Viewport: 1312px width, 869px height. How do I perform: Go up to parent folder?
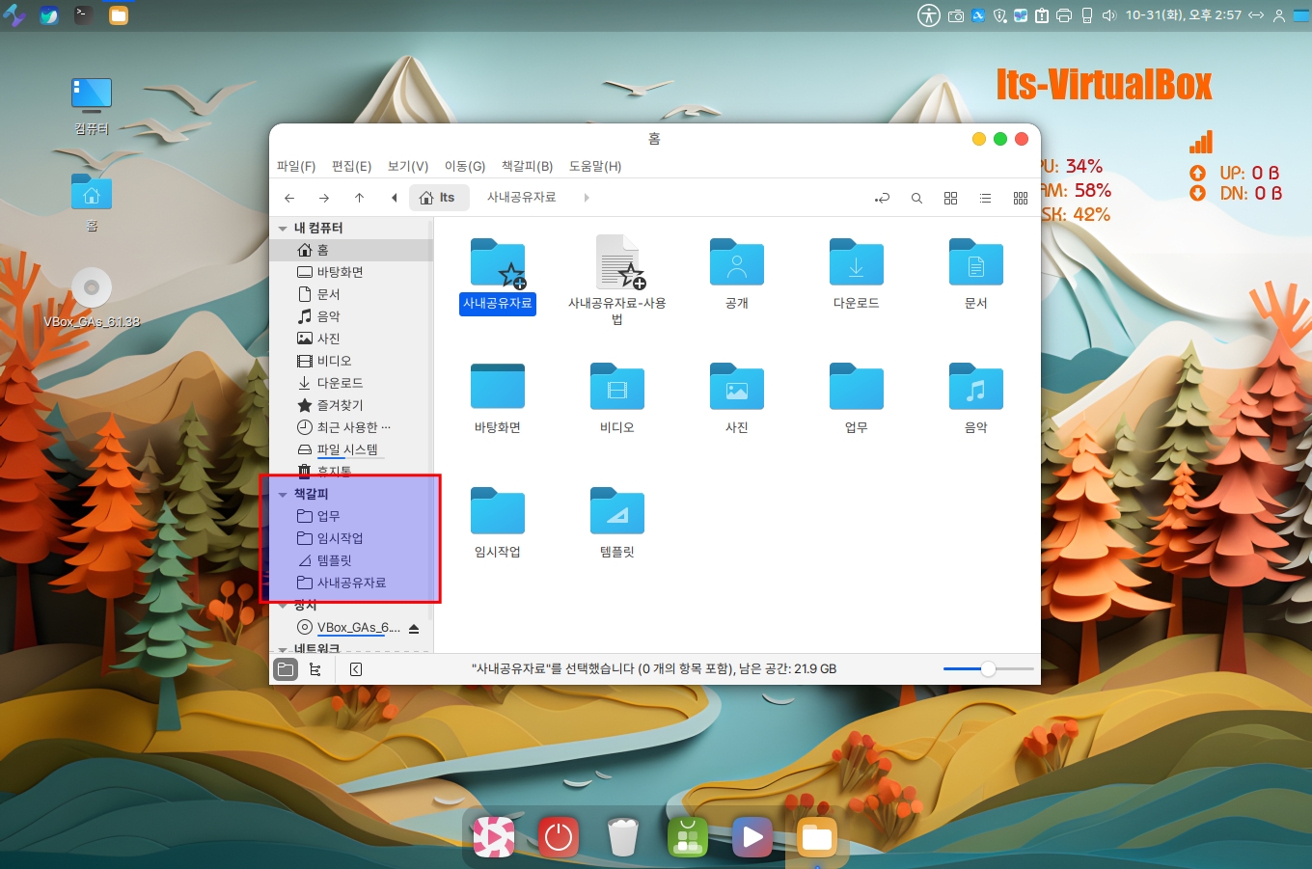coord(359,198)
